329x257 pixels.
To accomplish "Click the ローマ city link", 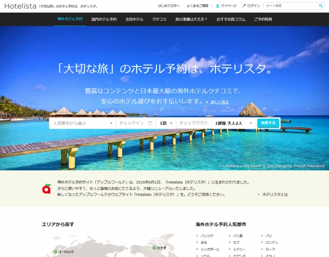I will pyautogui.click(x=270, y=249).
